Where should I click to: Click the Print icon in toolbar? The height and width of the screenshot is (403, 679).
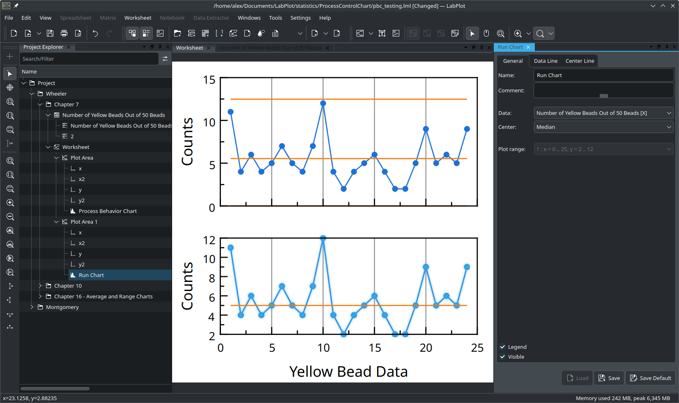64,34
